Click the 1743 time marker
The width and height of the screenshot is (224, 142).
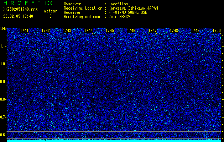[67, 31]
